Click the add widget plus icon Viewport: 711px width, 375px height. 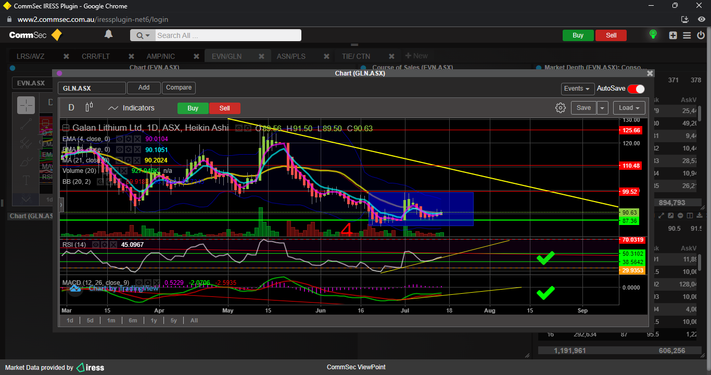point(673,35)
